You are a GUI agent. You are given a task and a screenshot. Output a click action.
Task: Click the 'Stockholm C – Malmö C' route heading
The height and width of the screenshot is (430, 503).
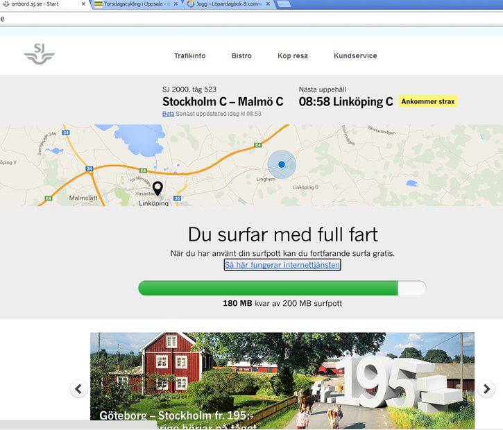click(223, 102)
